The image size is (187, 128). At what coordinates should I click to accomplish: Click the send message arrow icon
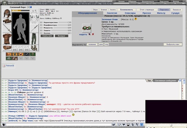[113, 125]
